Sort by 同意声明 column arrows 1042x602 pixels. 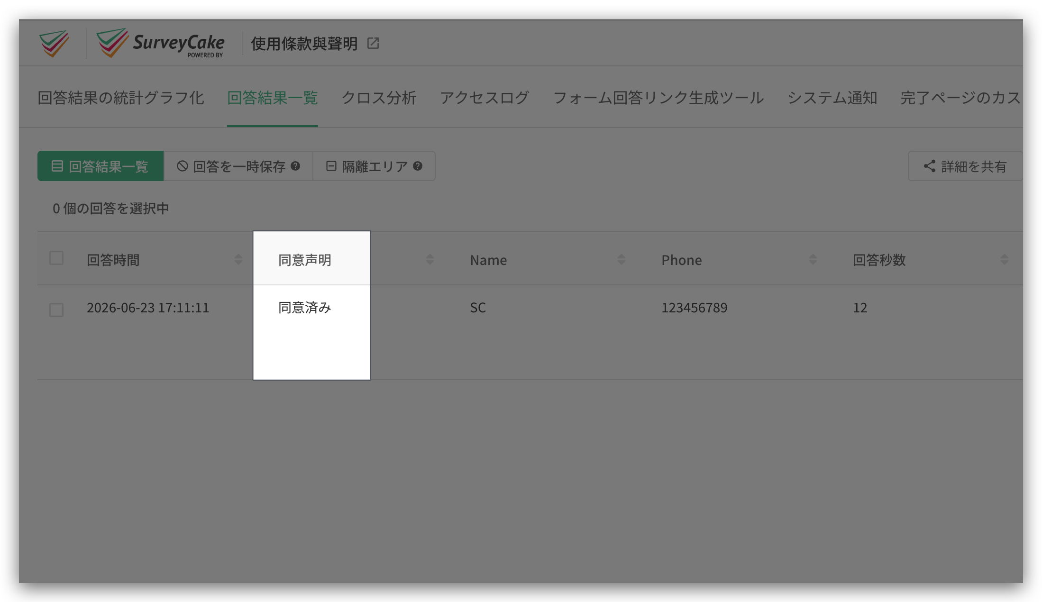[430, 259]
